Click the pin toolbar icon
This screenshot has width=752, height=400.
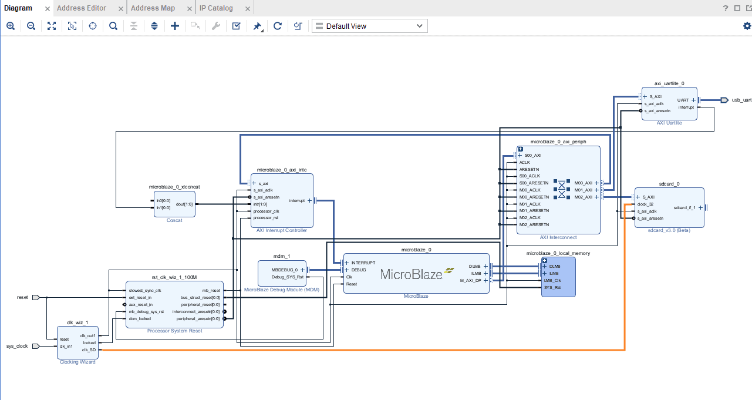(257, 26)
